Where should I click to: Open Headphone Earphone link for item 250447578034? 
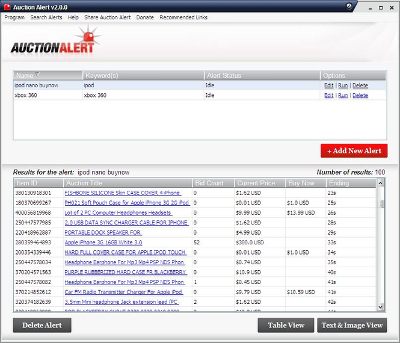tap(125, 262)
